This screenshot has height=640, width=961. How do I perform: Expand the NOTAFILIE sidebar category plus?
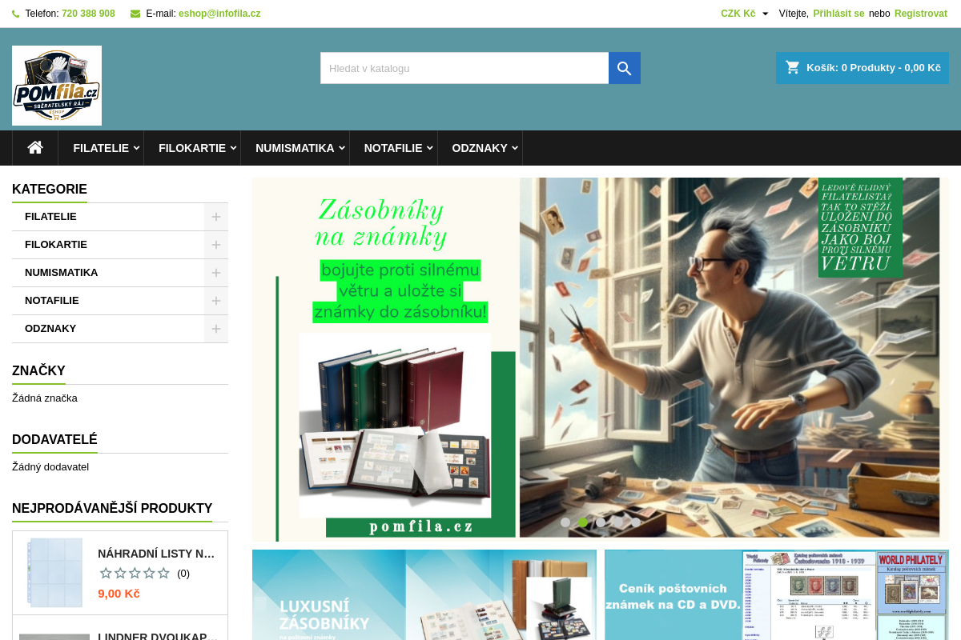(216, 301)
